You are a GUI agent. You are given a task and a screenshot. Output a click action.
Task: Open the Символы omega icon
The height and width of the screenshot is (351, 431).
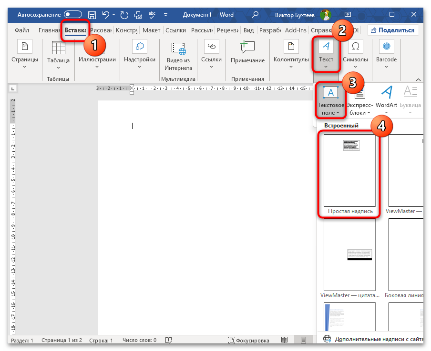355,47
